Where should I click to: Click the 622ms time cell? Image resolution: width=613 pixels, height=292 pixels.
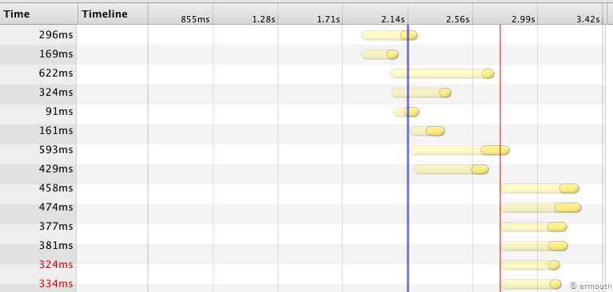[x=56, y=73]
